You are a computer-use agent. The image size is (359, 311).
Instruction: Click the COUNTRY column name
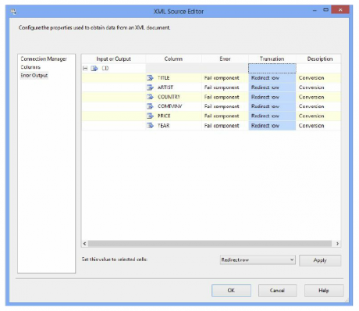[169, 97]
